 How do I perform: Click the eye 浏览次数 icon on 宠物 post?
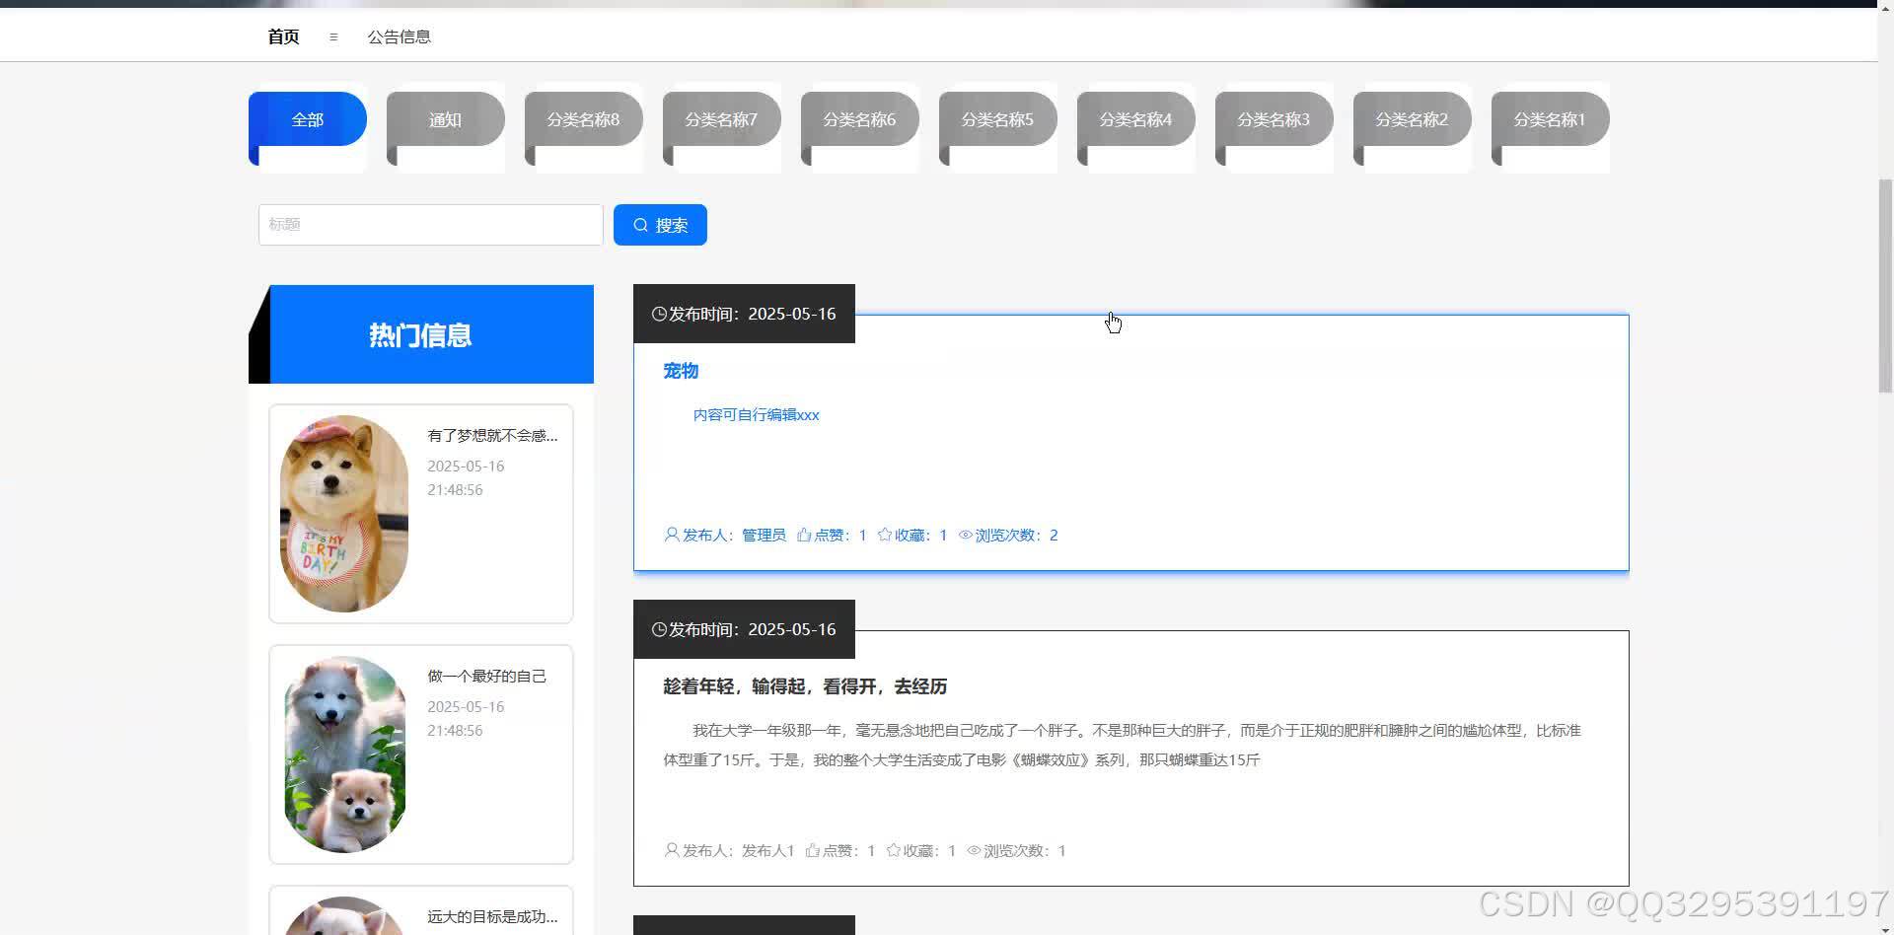[x=965, y=535]
